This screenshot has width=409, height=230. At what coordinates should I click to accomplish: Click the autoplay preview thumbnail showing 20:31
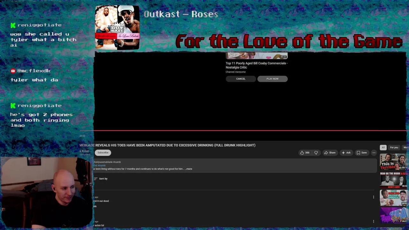tap(257, 56)
